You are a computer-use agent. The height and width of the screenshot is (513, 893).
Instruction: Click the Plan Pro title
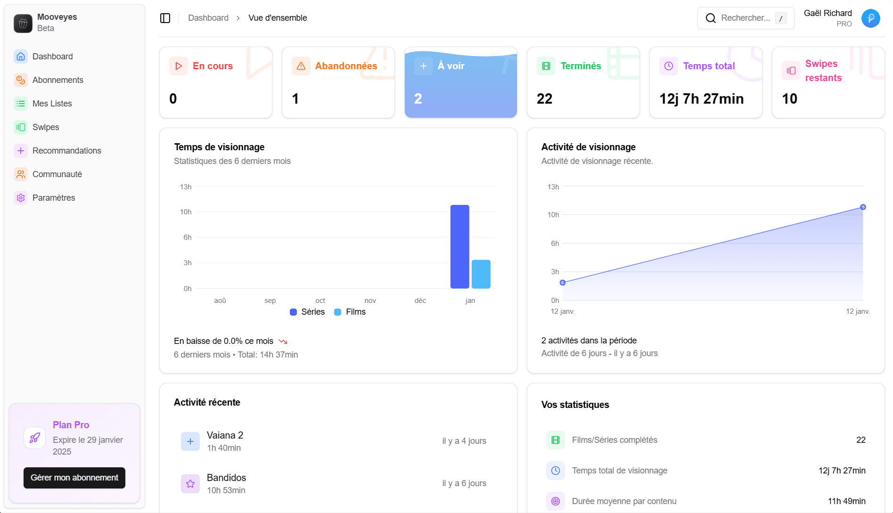(x=71, y=425)
